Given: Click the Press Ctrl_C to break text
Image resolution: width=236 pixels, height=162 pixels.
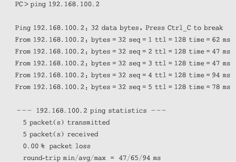Looking at the screenshot, I should pyautogui.click(x=184, y=28).
